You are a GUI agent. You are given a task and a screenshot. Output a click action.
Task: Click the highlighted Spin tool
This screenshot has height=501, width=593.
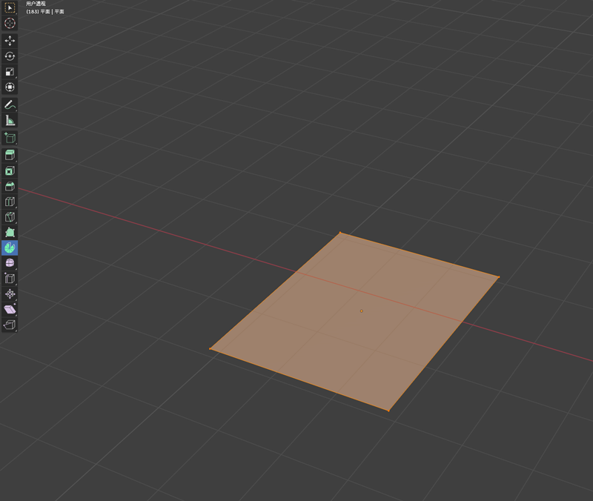pos(10,248)
